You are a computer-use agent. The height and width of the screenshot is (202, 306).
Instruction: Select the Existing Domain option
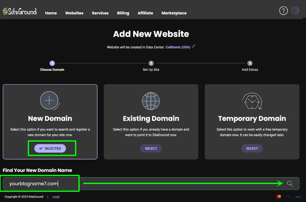151,148
